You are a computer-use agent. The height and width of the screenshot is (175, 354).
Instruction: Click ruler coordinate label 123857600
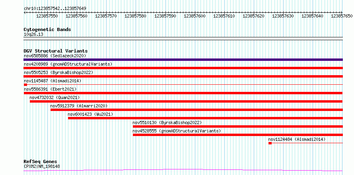coord(195,16)
